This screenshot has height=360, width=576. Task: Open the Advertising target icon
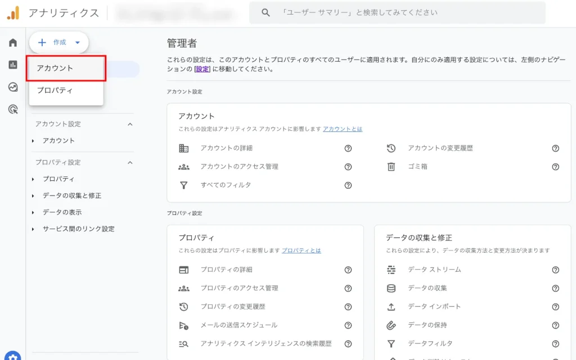[13, 110]
